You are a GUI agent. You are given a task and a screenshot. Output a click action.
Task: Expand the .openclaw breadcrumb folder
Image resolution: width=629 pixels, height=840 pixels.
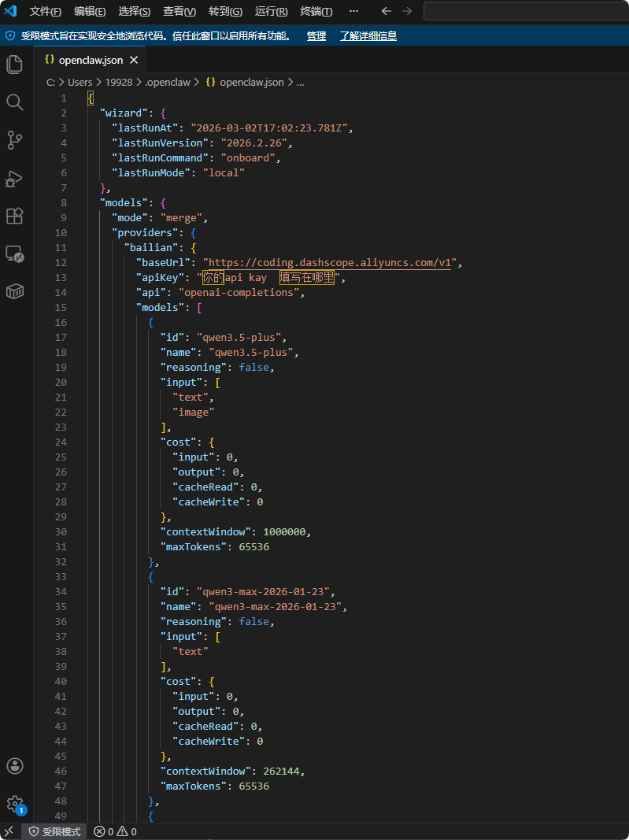(x=168, y=82)
